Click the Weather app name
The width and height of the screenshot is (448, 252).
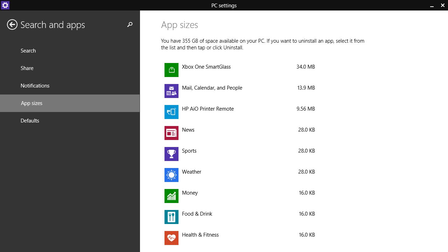tap(191, 172)
